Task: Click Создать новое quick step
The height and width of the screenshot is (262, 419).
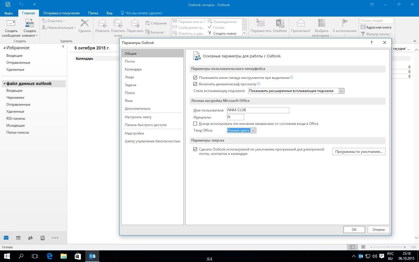Action: (x=222, y=33)
